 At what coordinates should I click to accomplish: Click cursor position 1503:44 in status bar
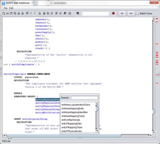pyautogui.click(x=6, y=141)
